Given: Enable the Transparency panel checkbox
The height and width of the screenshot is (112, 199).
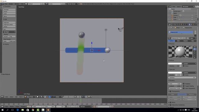Looking at the screenshot, I should click(x=171, y=91).
